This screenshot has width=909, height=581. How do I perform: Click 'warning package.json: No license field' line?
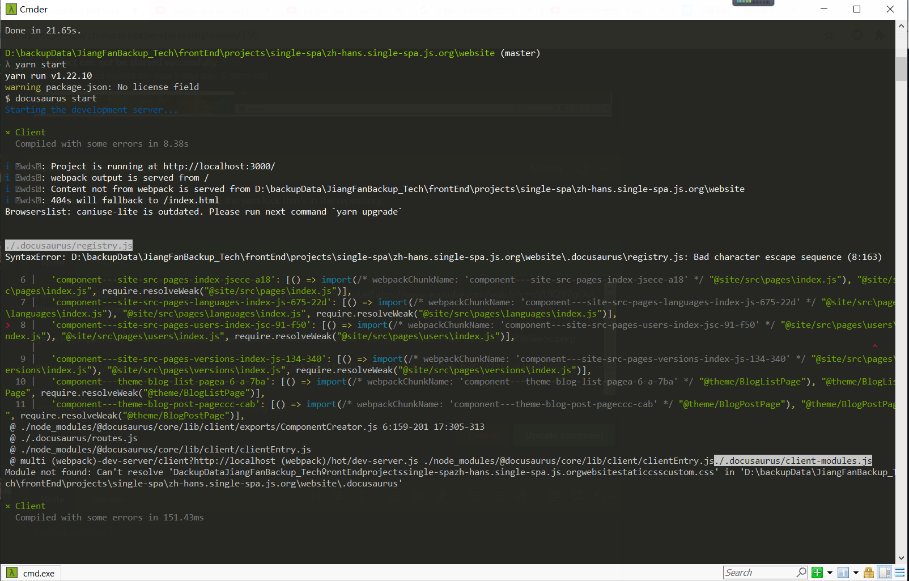pos(102,87)
